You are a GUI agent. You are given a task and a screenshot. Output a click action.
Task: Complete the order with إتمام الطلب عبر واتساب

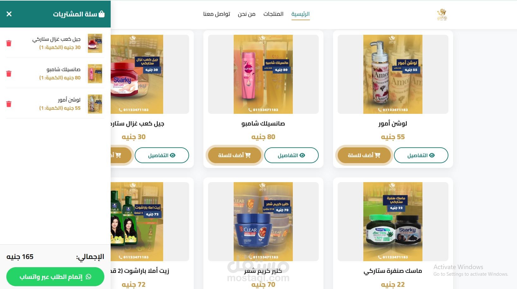55,277
